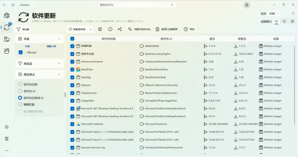Open the Installed Packages sidebar icon
Viewport: 298px width, 157px height.
[7, 40]
